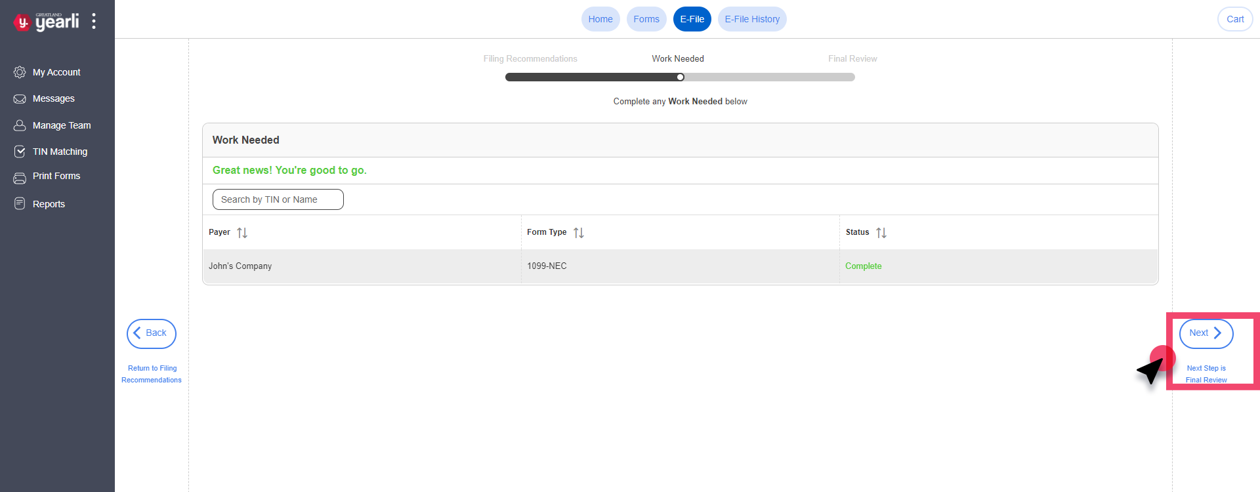Click the My Account gear icon

20,72
